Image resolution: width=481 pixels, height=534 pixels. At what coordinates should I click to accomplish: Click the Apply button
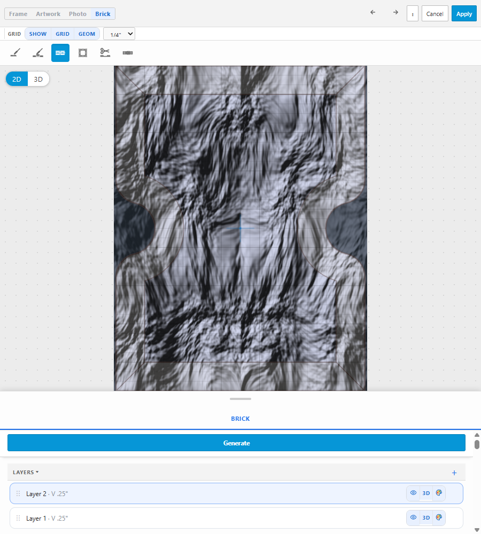(x=464, y=14)
